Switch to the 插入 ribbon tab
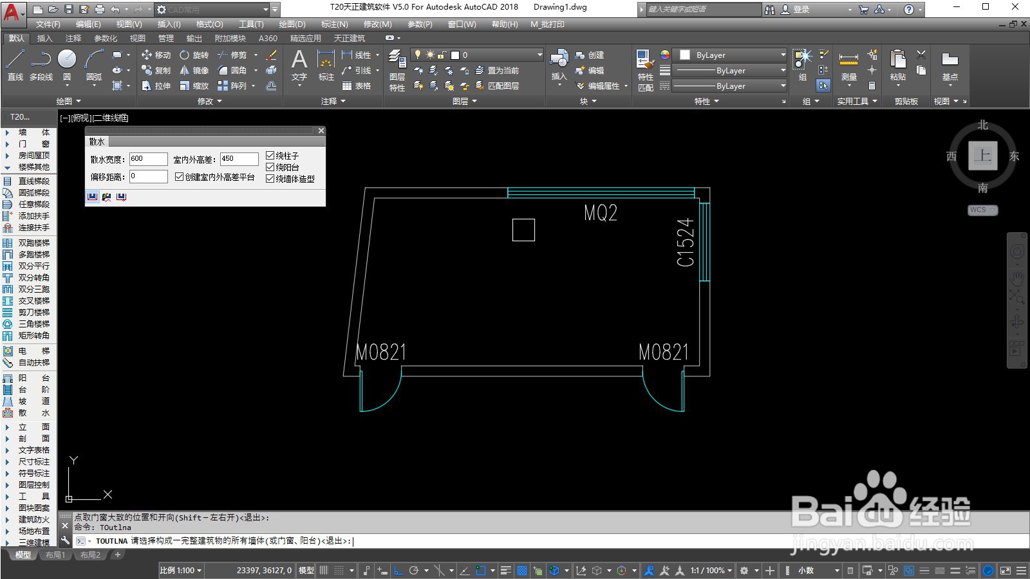 point(44,38)
